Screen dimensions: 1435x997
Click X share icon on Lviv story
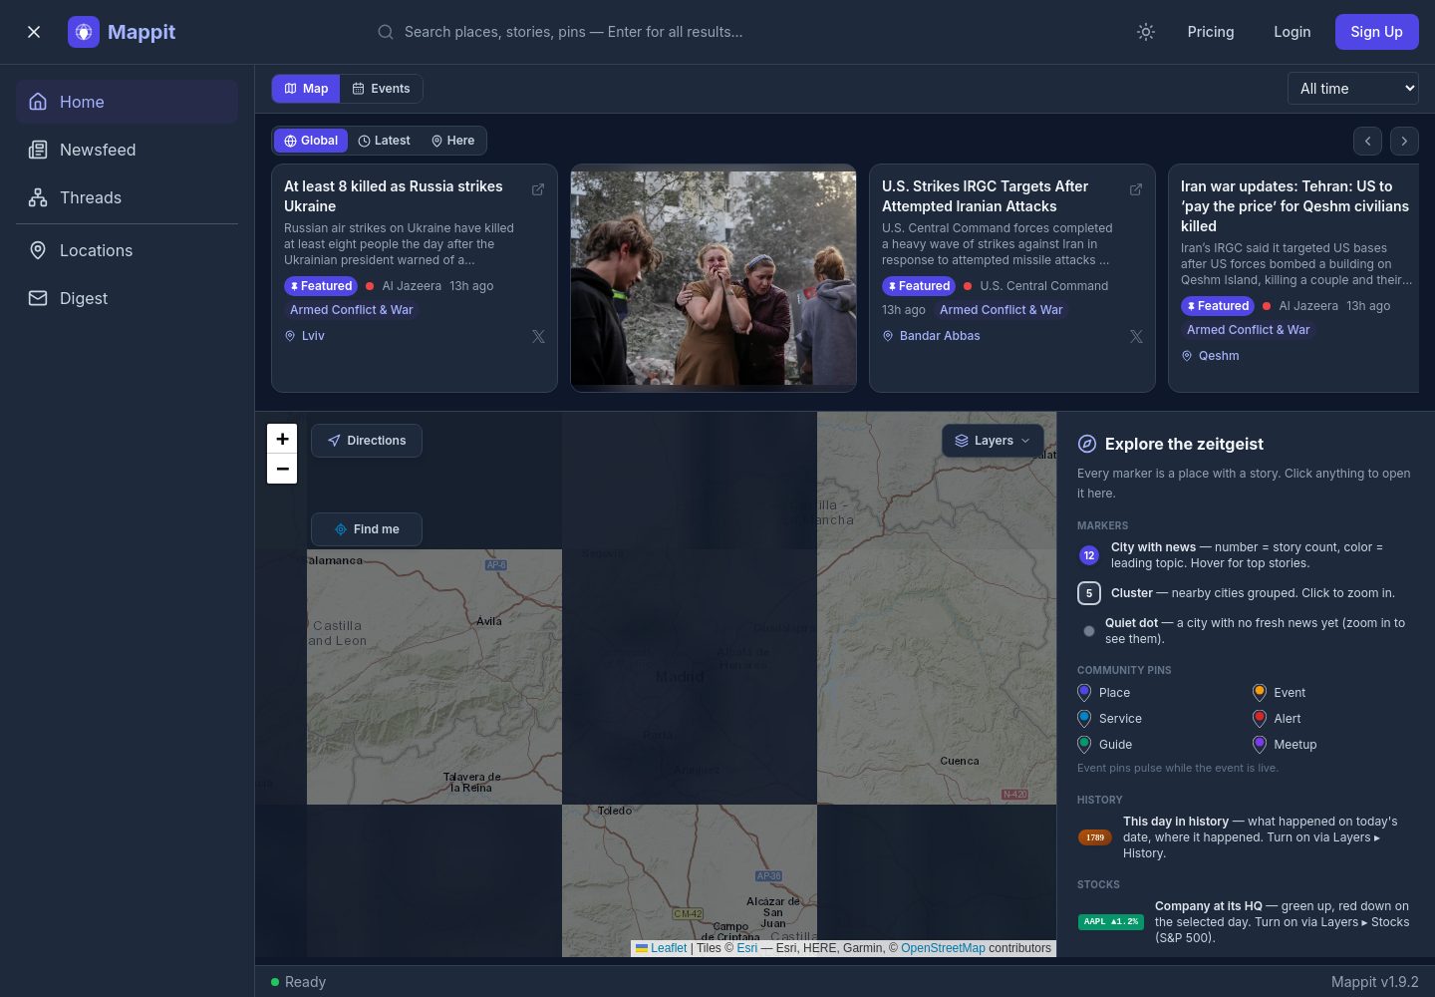538,336
